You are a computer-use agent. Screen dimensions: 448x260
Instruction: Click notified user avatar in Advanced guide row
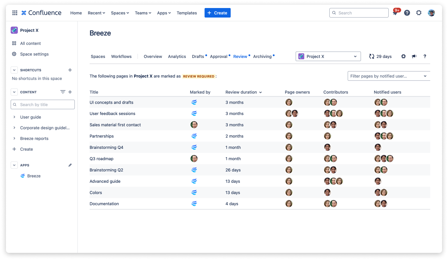(x=378, y=181)
